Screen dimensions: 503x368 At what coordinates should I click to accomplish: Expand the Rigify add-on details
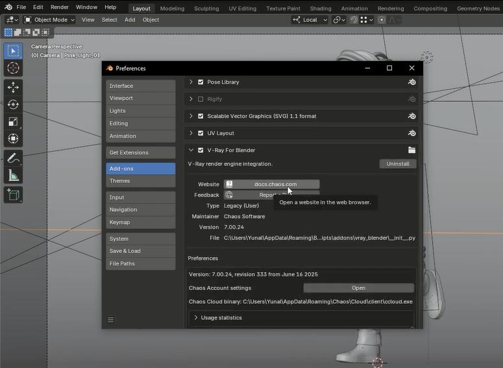coord(191,99)
